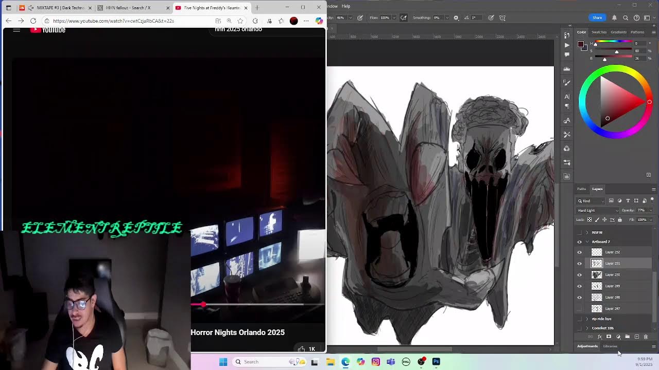Open the Libraries tab
Image resolution: width=659 pixels, height=370 pixels.
tap(610, 346)
